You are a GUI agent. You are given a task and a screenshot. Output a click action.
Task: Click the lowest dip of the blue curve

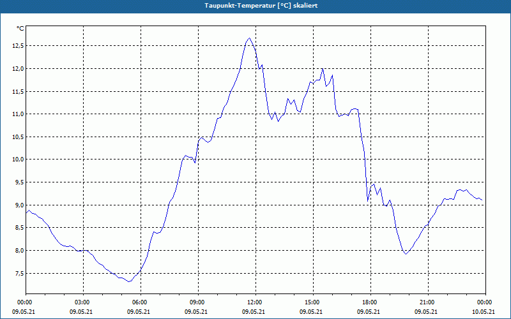(x=129, y=281)
